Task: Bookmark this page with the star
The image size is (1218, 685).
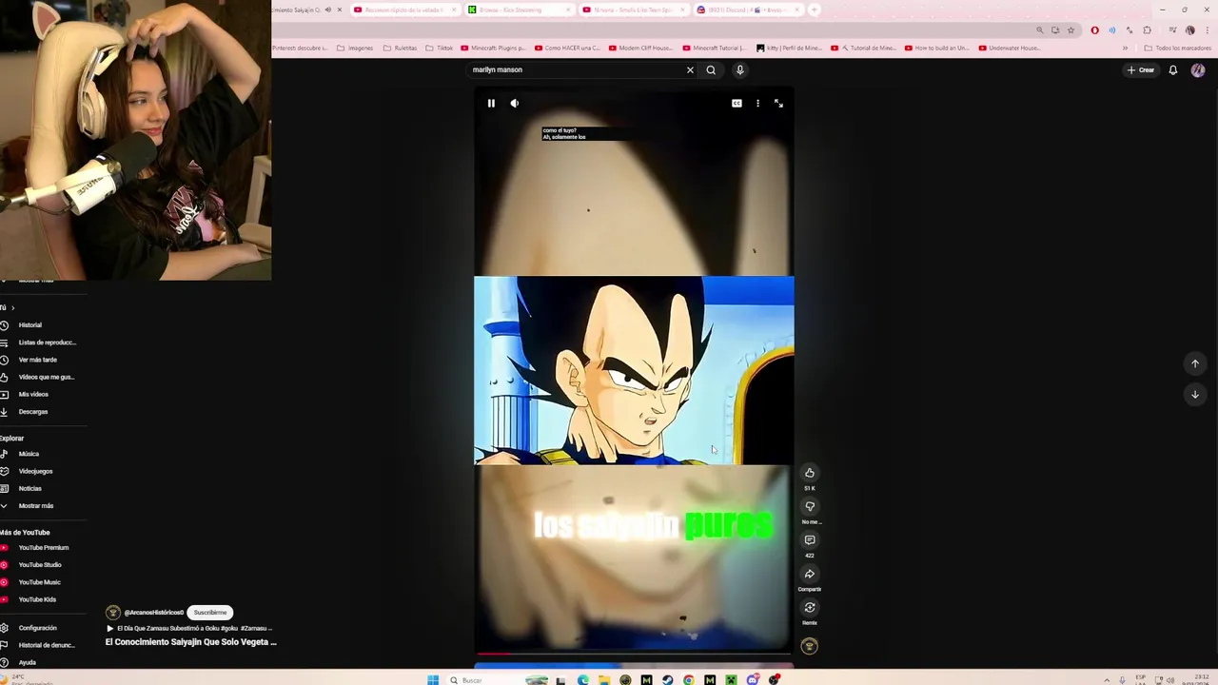Action: (1071, 29)
